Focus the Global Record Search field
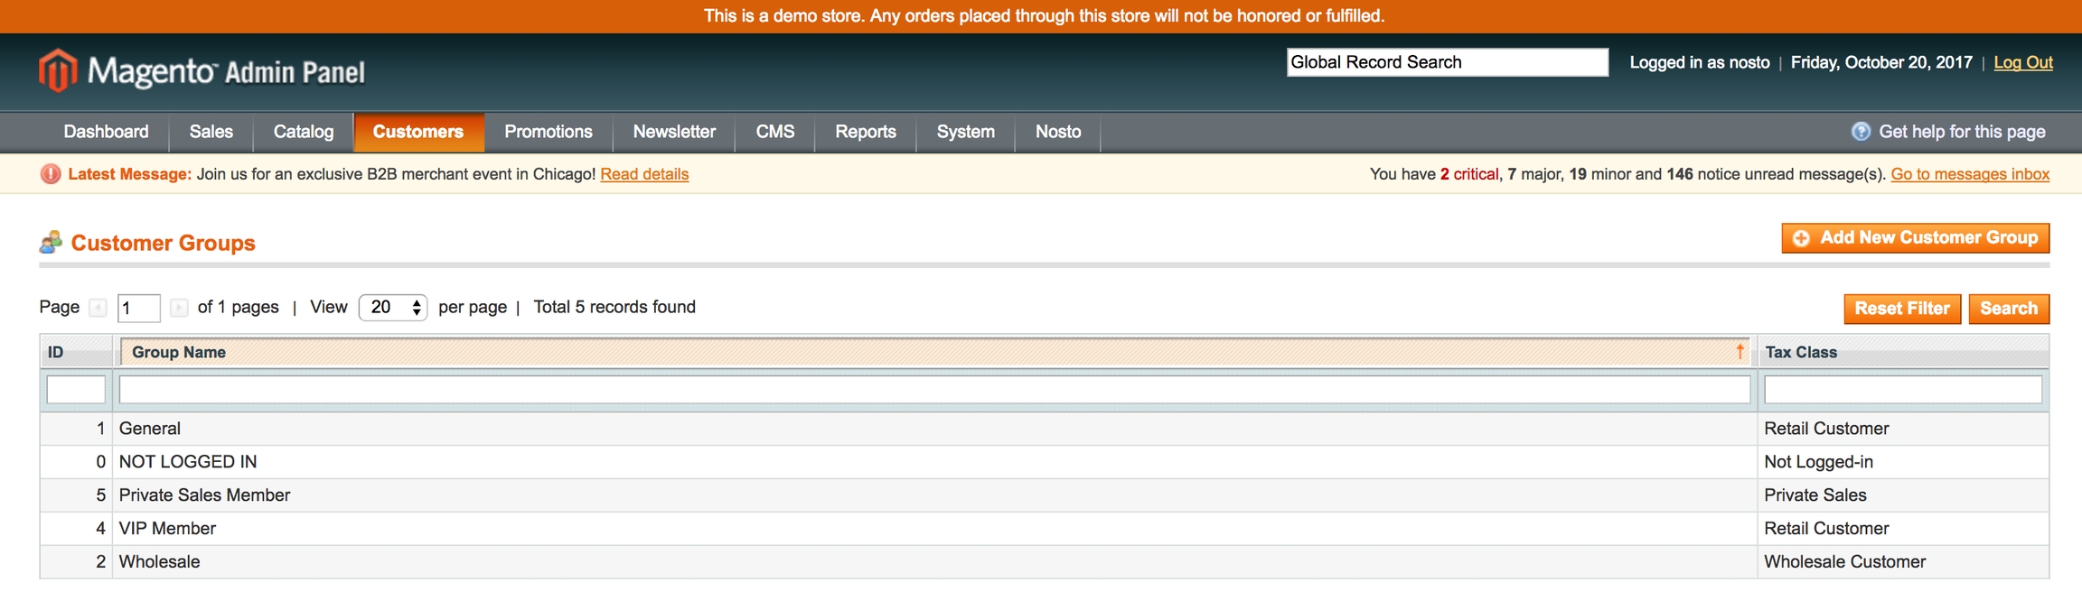 [x=1447, y=62]
